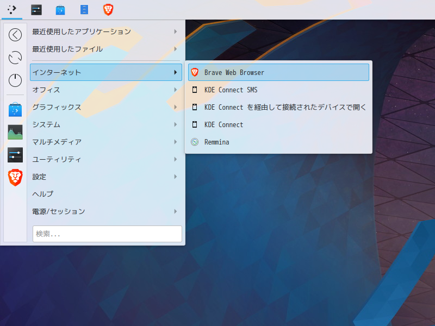Launch Brave from the top panel
The image size is (435, 326).
(x=108, y=10)
